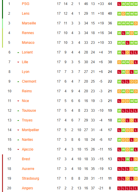Click PSG's red L form badge
This screenshot has width=140, height=192.
(119, 4)
